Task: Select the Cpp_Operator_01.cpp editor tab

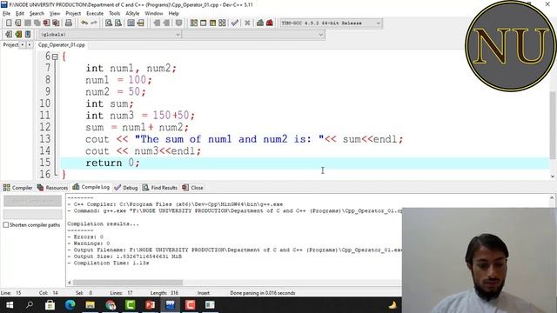Action: point(62,45)
